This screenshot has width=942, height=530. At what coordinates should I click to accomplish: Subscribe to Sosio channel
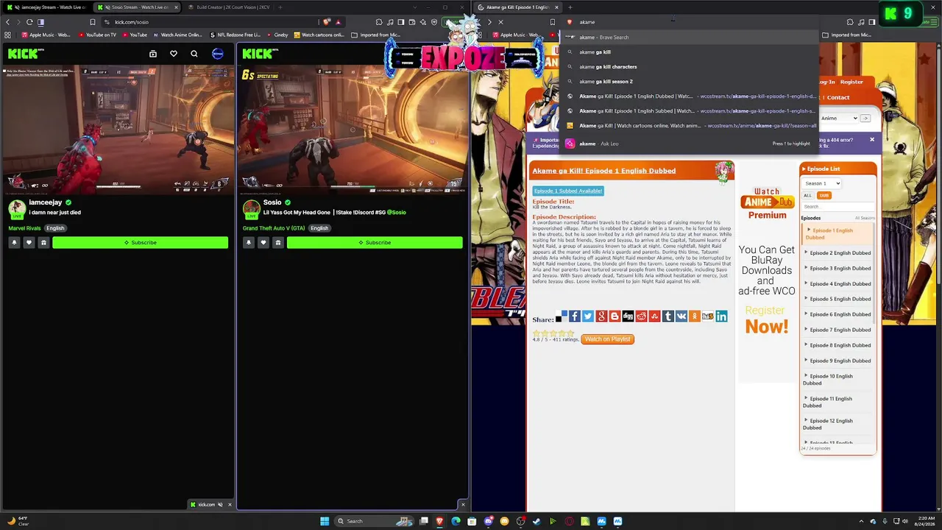pos(375,242)
